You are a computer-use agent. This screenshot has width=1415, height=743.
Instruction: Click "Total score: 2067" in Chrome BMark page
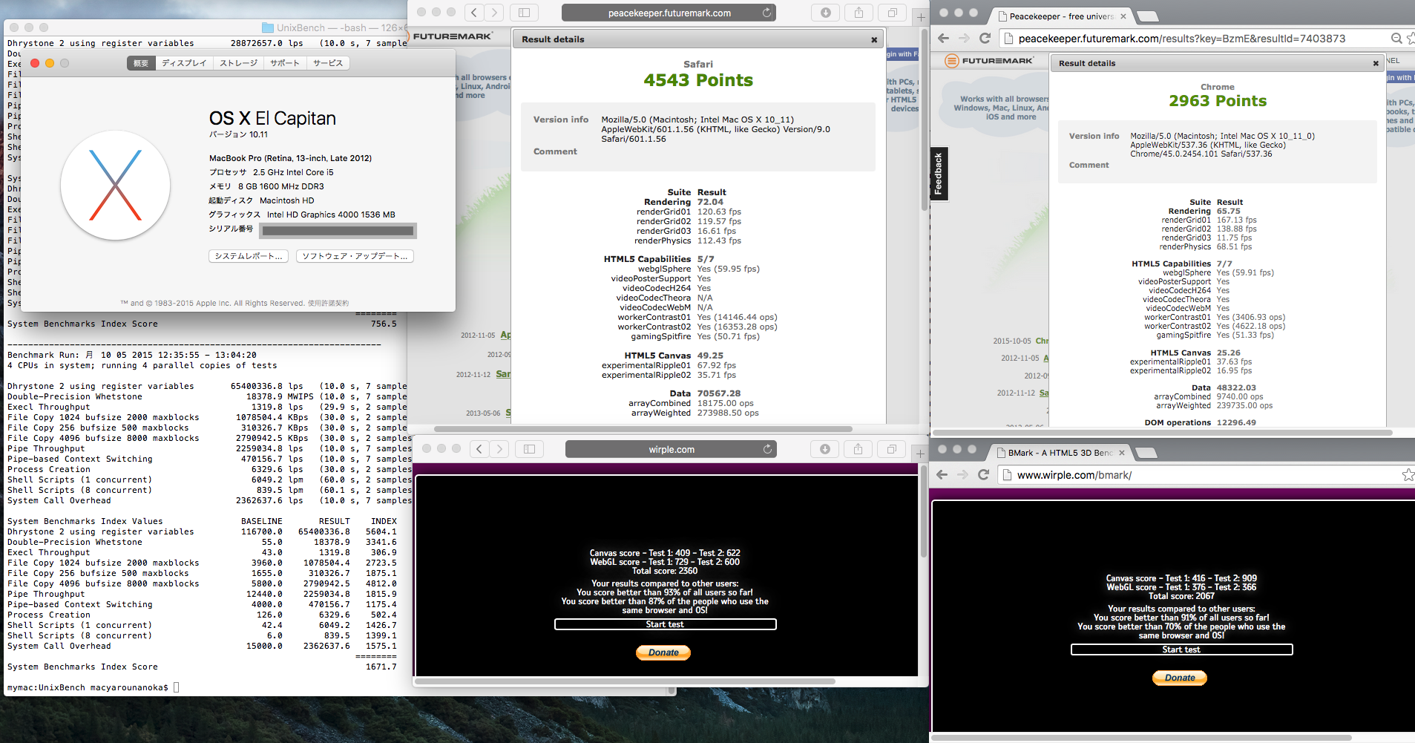pos(1181,596)
